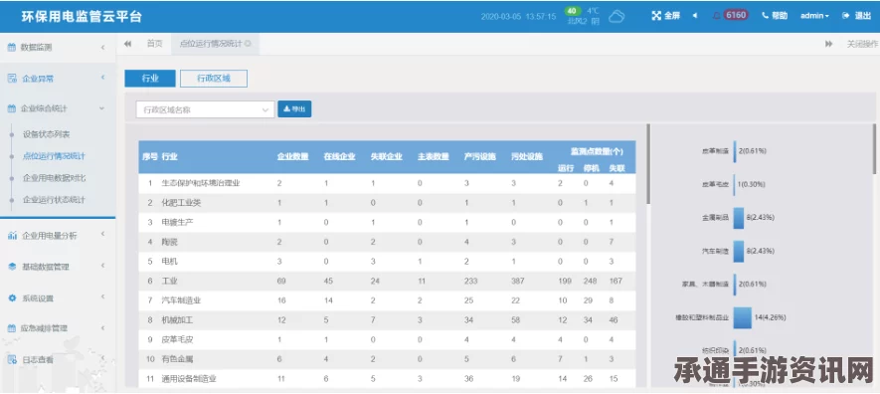The height and width of the screenshot is (394, 880).
Task: Expand the 数据监测 chevron
Action: point(102,48)
